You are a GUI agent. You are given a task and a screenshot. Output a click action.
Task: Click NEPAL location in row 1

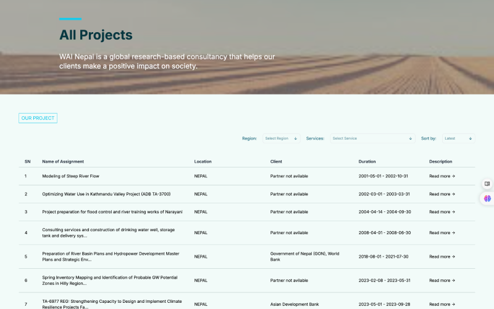[x=201, y=176]
